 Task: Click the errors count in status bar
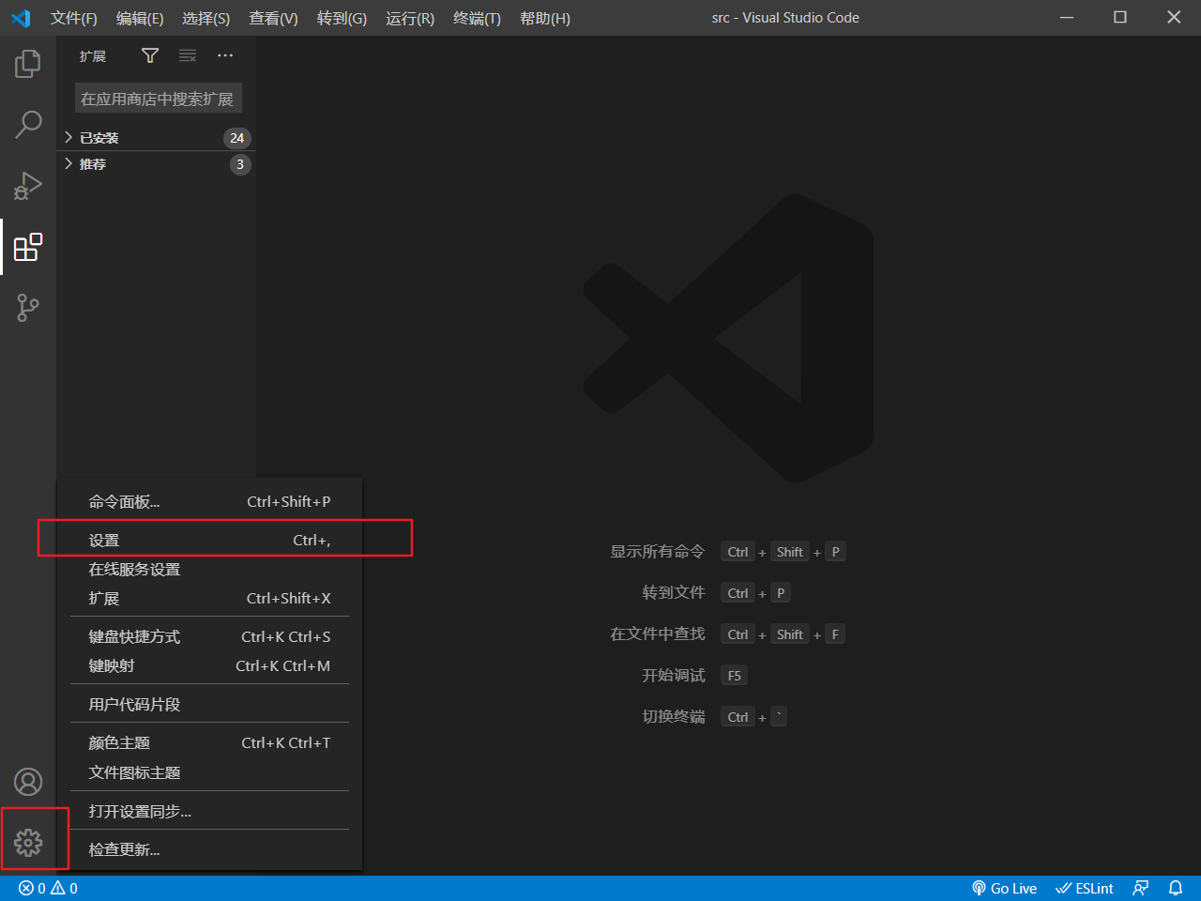coord(32,889)
